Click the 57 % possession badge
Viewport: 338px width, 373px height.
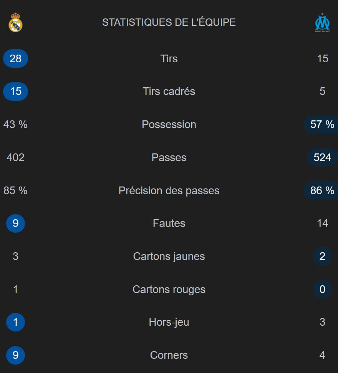[321, 125]
